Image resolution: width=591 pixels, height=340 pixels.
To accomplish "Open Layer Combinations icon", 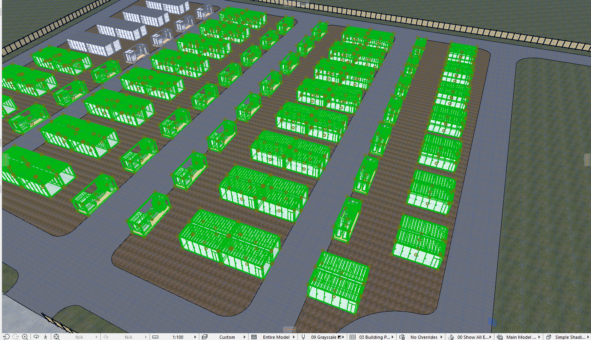I will 204,337.
